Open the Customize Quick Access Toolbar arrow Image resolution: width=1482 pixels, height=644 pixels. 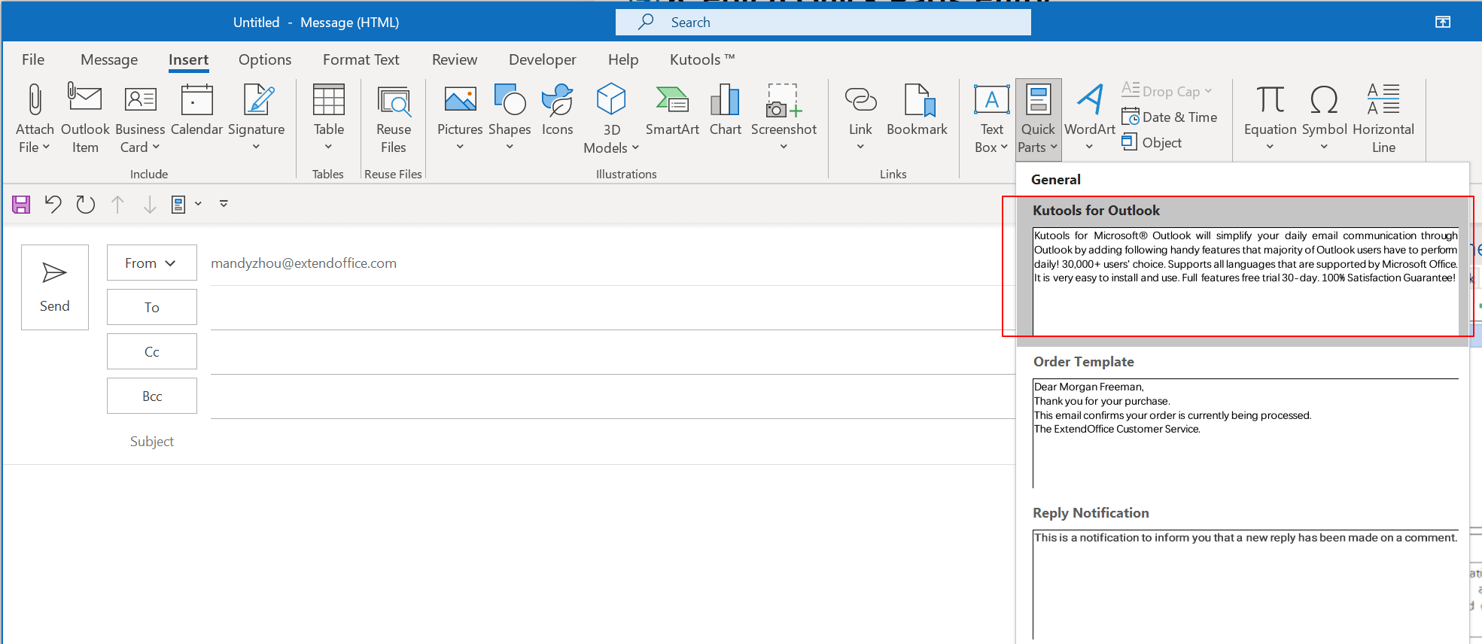click(x=224, y=204)
